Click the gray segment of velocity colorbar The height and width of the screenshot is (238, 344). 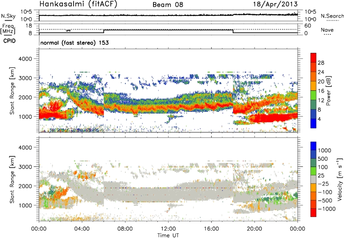(x=313, y=179)
